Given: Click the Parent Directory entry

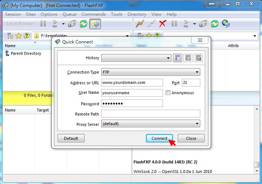Looking at the screenshot, I should click(x=25, y=53).
